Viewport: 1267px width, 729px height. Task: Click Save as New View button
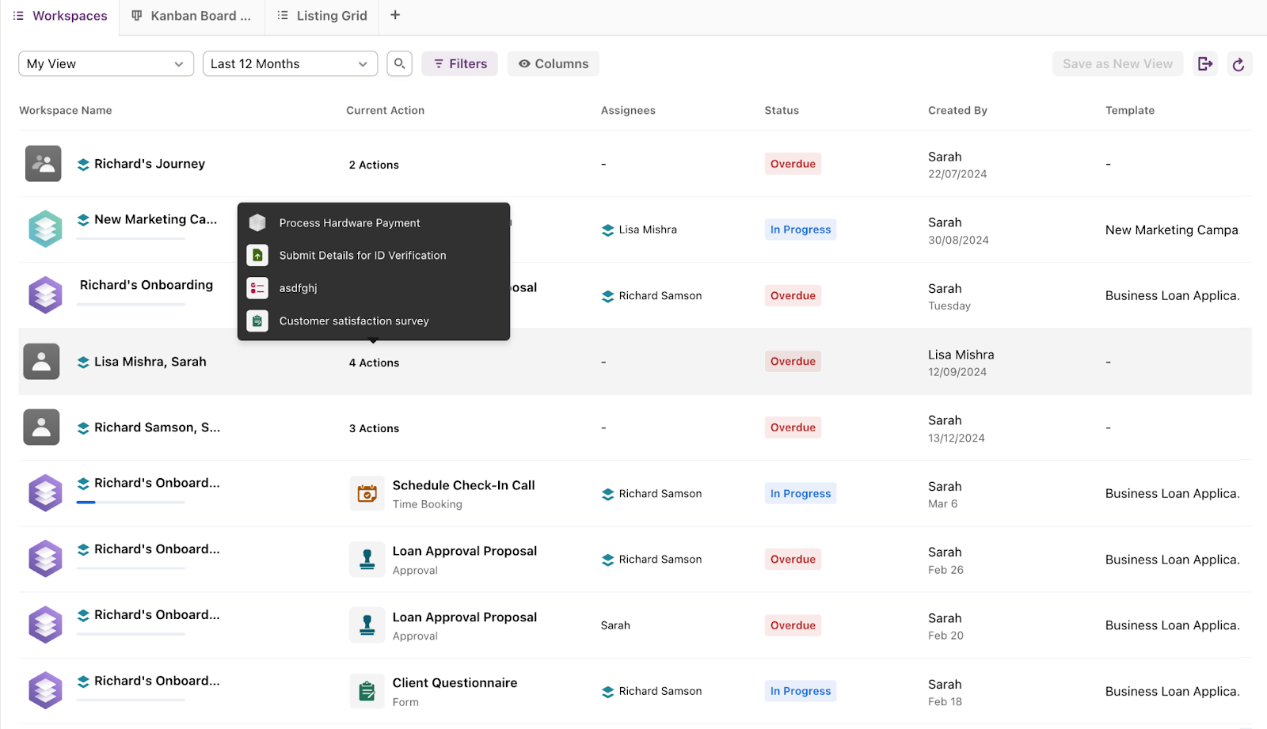[1117, 64]
